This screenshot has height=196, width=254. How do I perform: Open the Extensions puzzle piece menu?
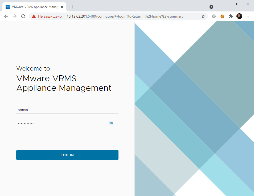tap(231, 16)
